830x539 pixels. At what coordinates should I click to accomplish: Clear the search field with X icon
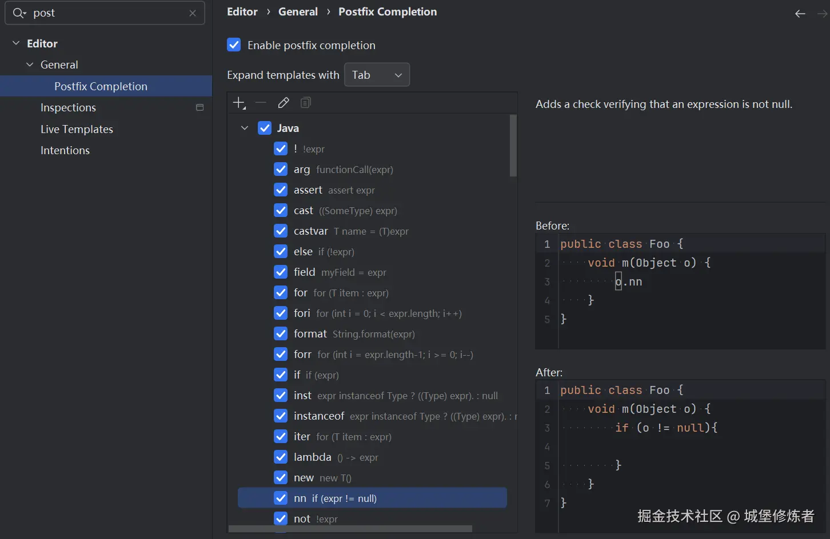(x=193, y=13)
